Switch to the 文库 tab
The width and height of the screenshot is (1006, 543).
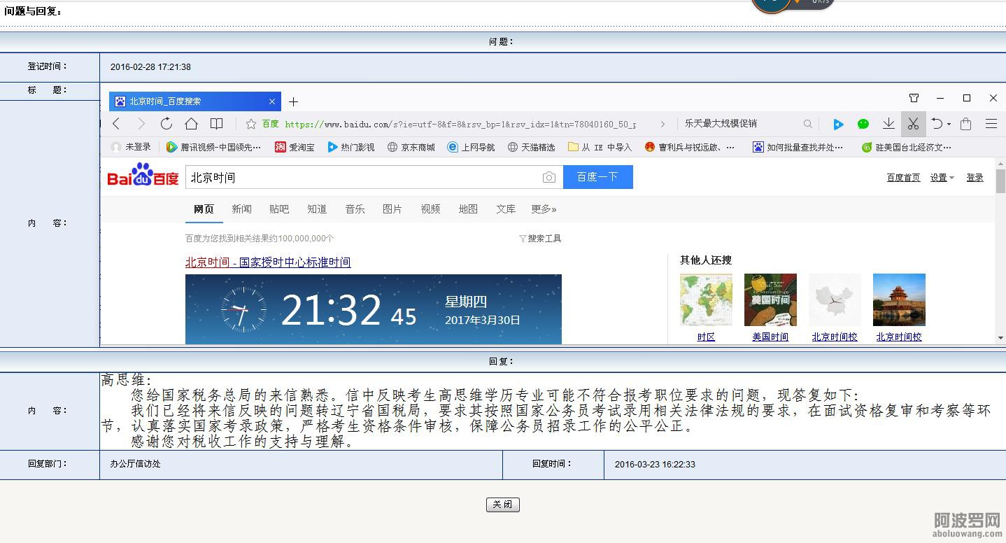coord(506,209)
